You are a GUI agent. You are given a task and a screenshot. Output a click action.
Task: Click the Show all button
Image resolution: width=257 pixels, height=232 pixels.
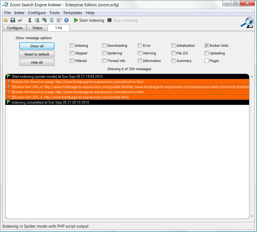coord(37,46)
